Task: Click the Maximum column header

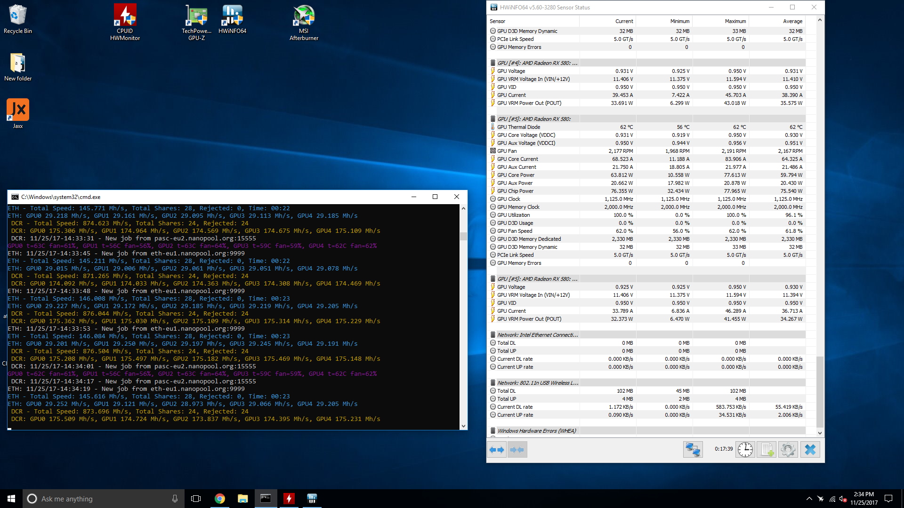Action: click(x=720, y=21)
